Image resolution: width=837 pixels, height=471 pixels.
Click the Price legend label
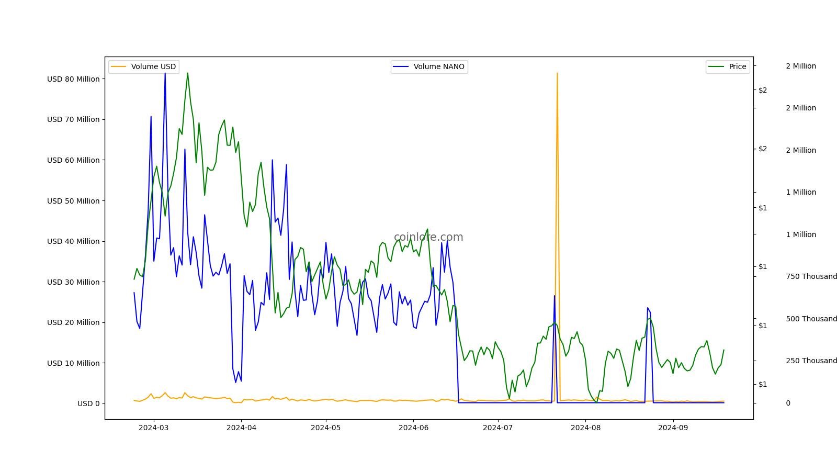[x=738, y=66]
